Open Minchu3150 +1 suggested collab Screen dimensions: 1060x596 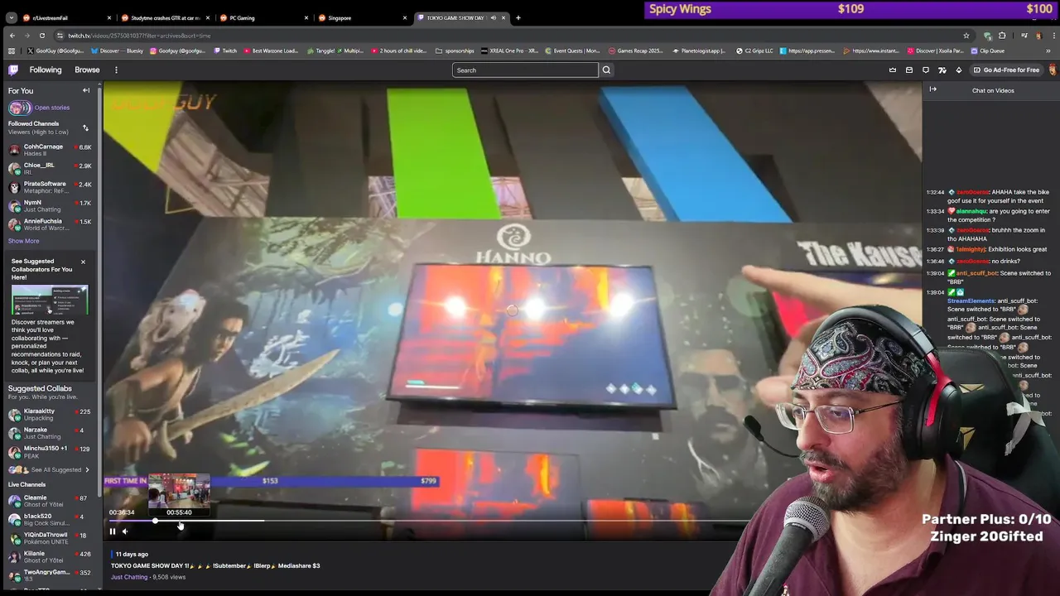pyautogui.click(x=50, y=452)
